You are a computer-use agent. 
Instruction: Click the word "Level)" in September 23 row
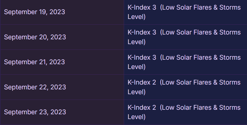pyautogui.click(x=137, y=117)
